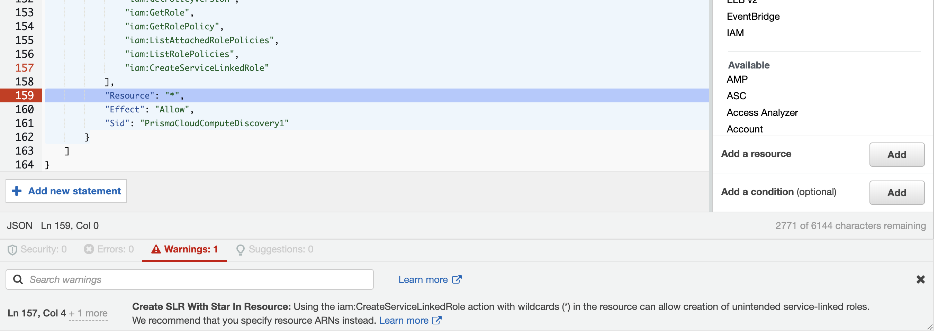Switch to the Errors tab
Screen dimensions: 938x332
click(x=109, y=249)
